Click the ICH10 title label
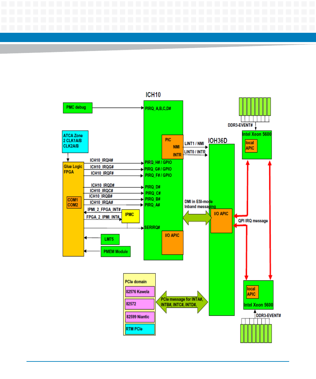 point(153,95)
